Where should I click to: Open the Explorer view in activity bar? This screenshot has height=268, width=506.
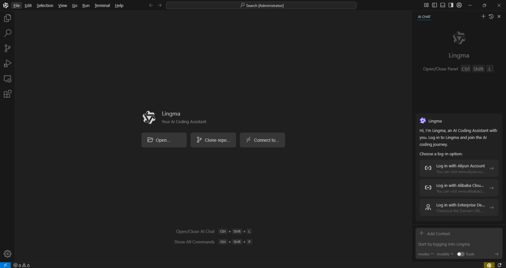[7, 18]
